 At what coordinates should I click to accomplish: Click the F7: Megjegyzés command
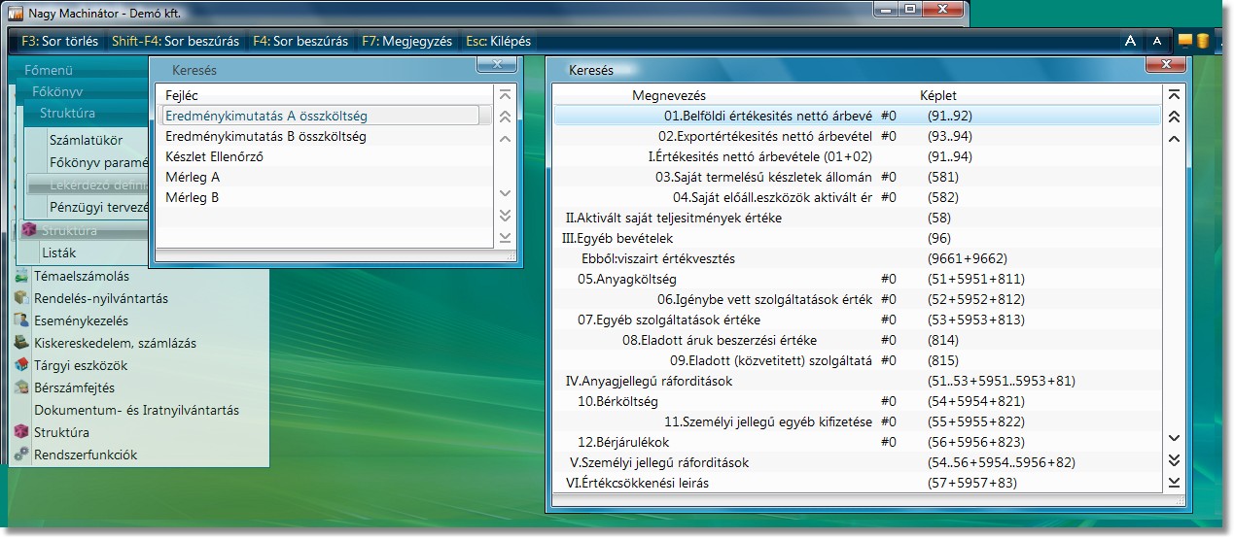tap(407, 42)
